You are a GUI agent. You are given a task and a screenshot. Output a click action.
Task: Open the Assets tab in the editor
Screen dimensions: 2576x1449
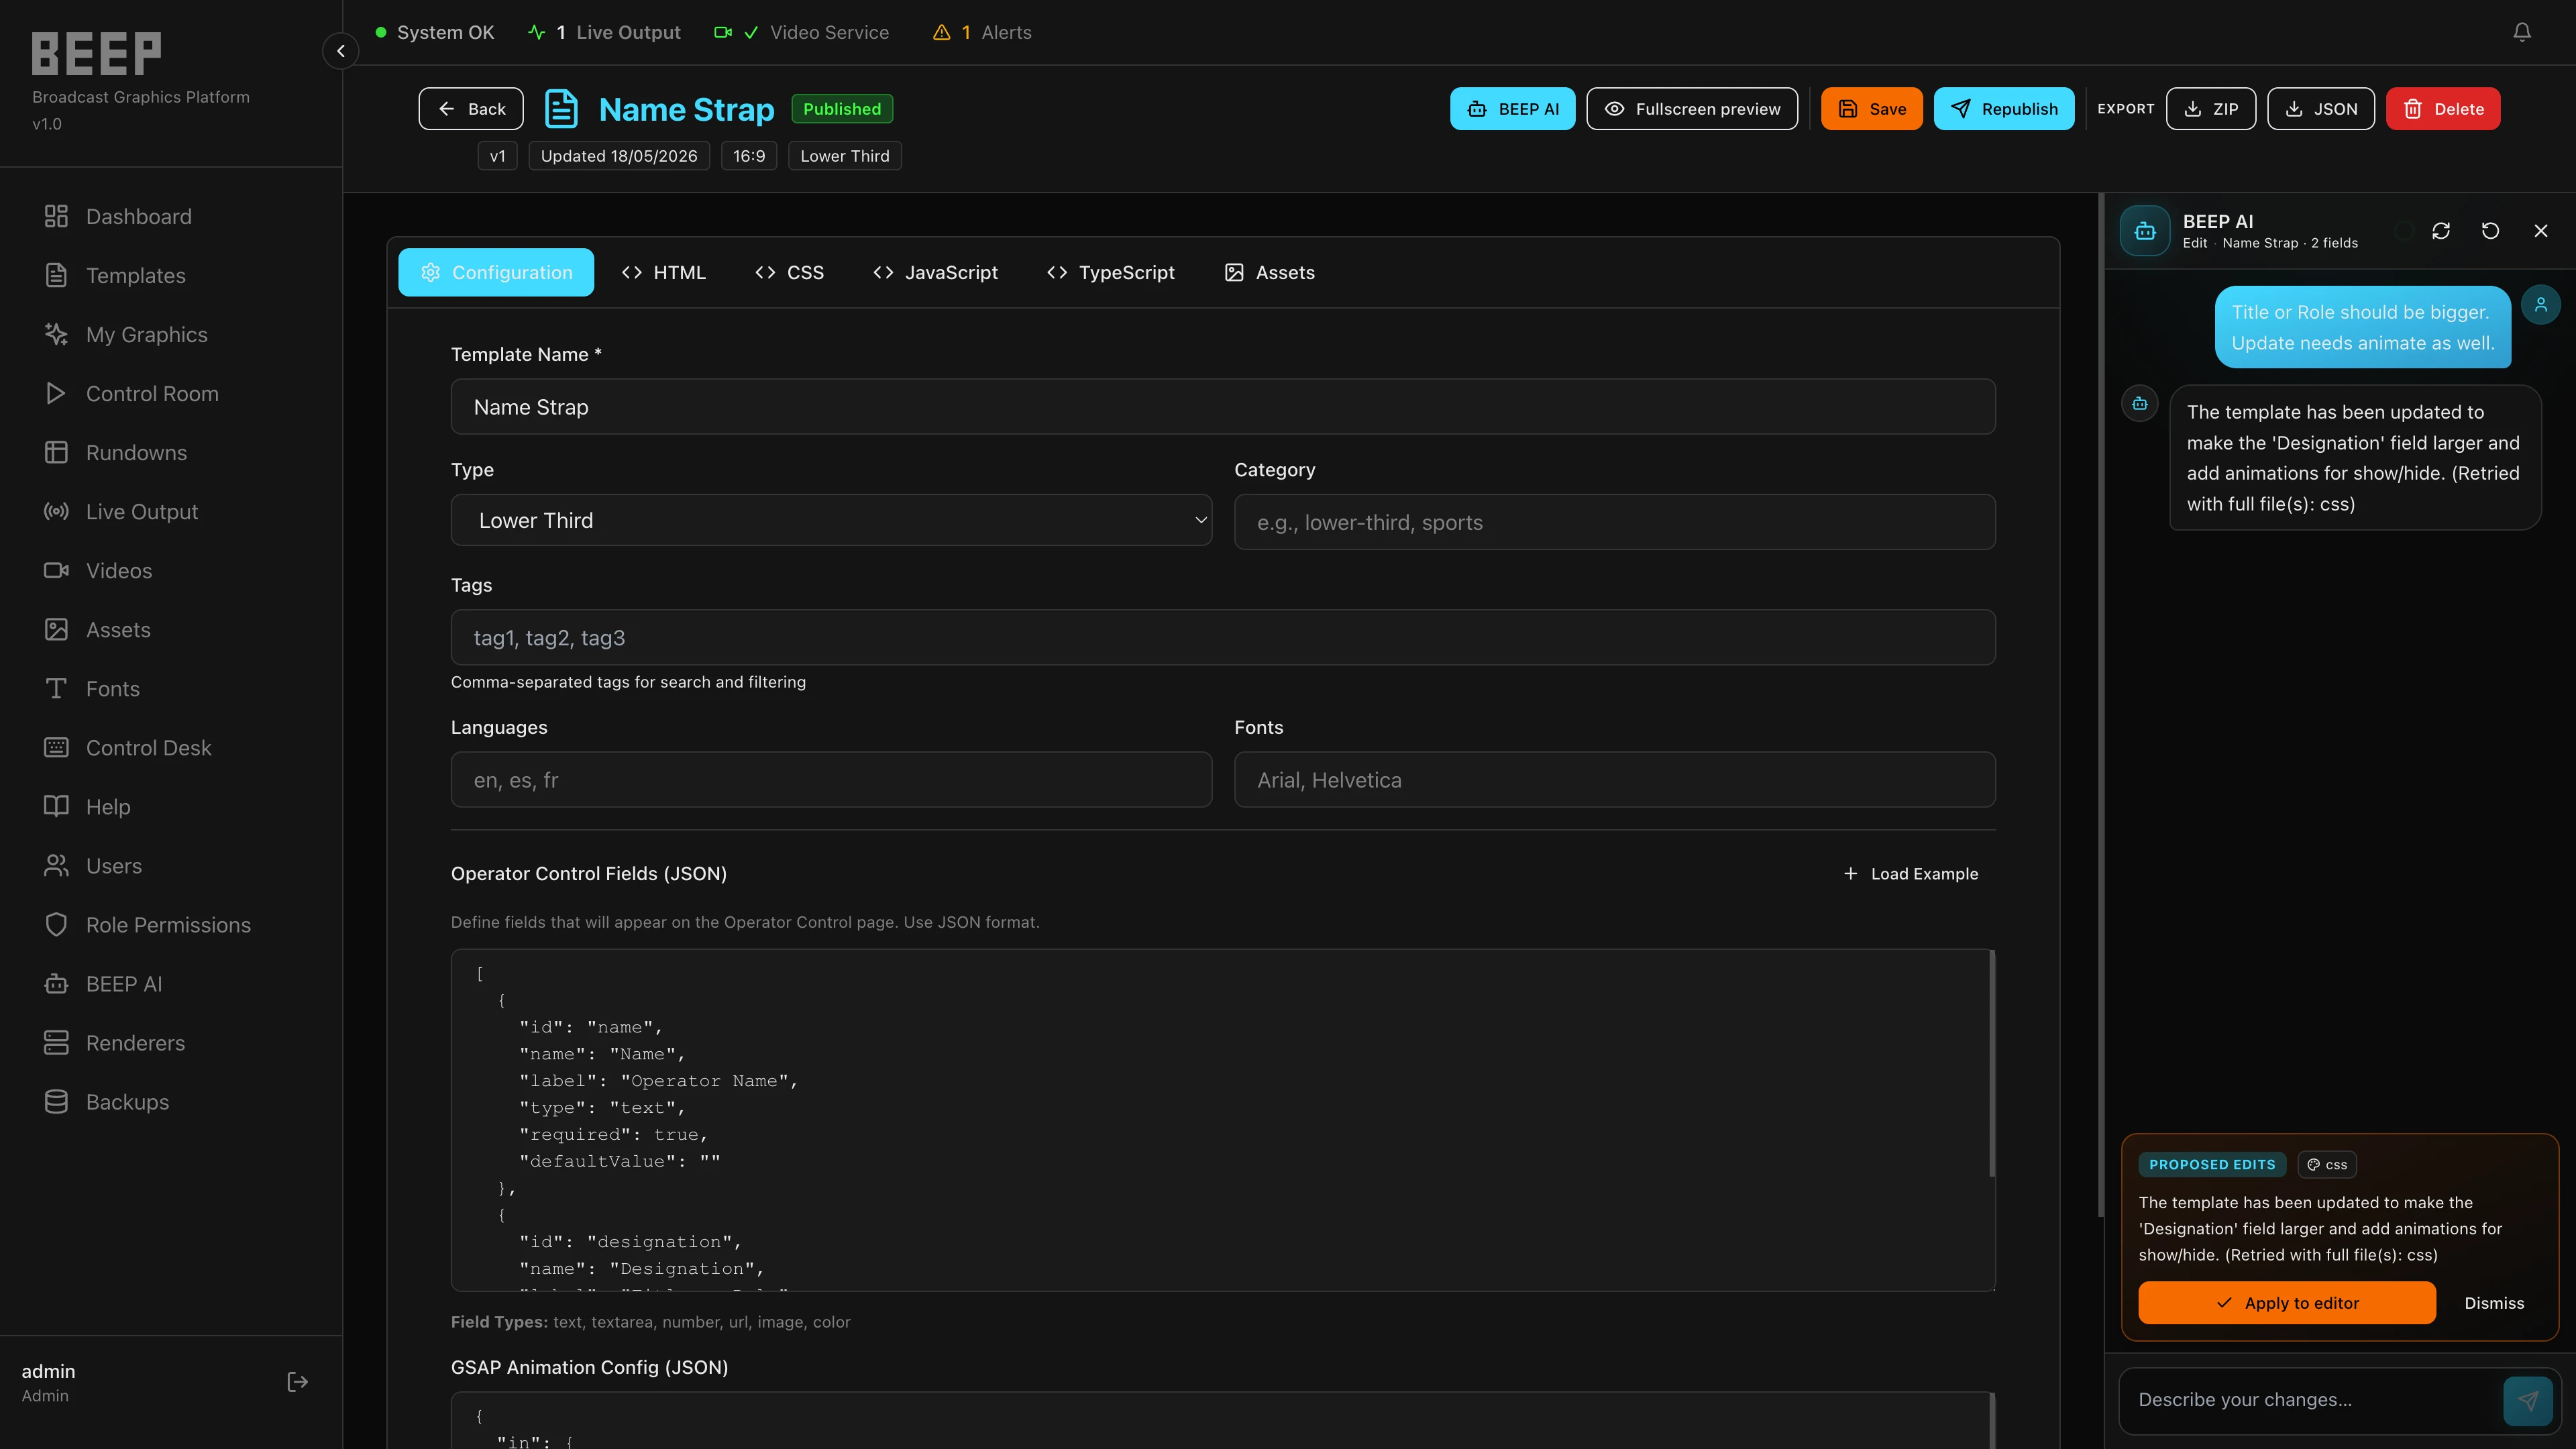click(1270, 272)
